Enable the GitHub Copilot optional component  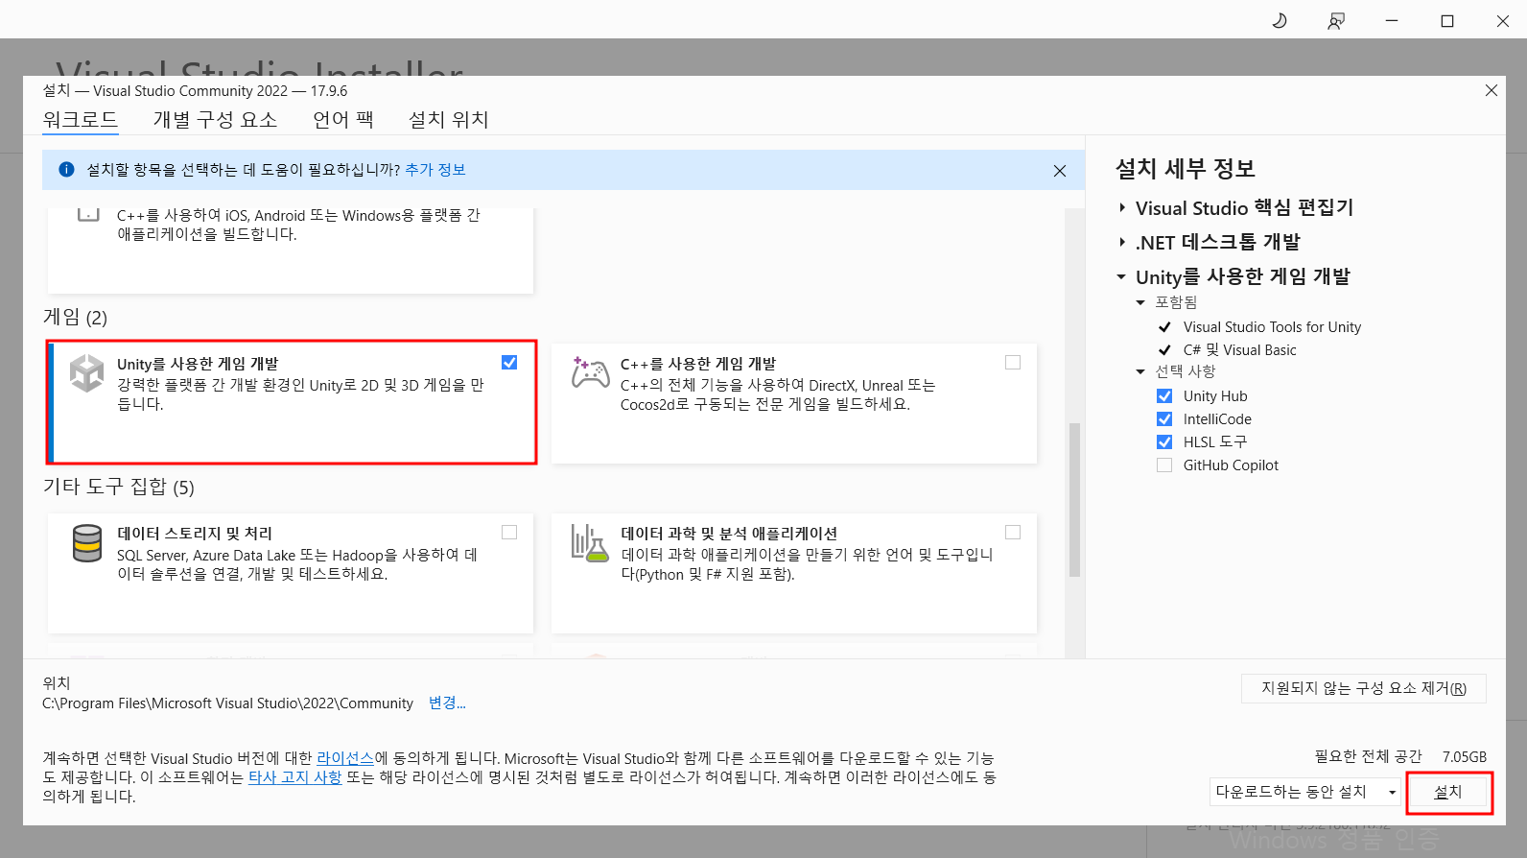[1164, 465]
